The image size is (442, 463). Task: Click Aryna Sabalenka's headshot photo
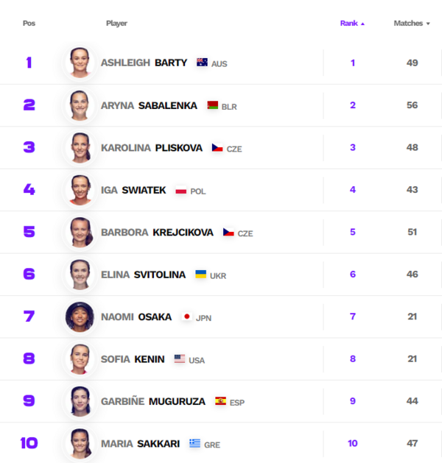80,105
